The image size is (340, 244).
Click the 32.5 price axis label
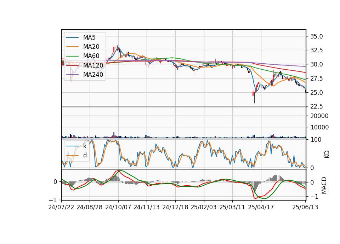tap(316, 50)
